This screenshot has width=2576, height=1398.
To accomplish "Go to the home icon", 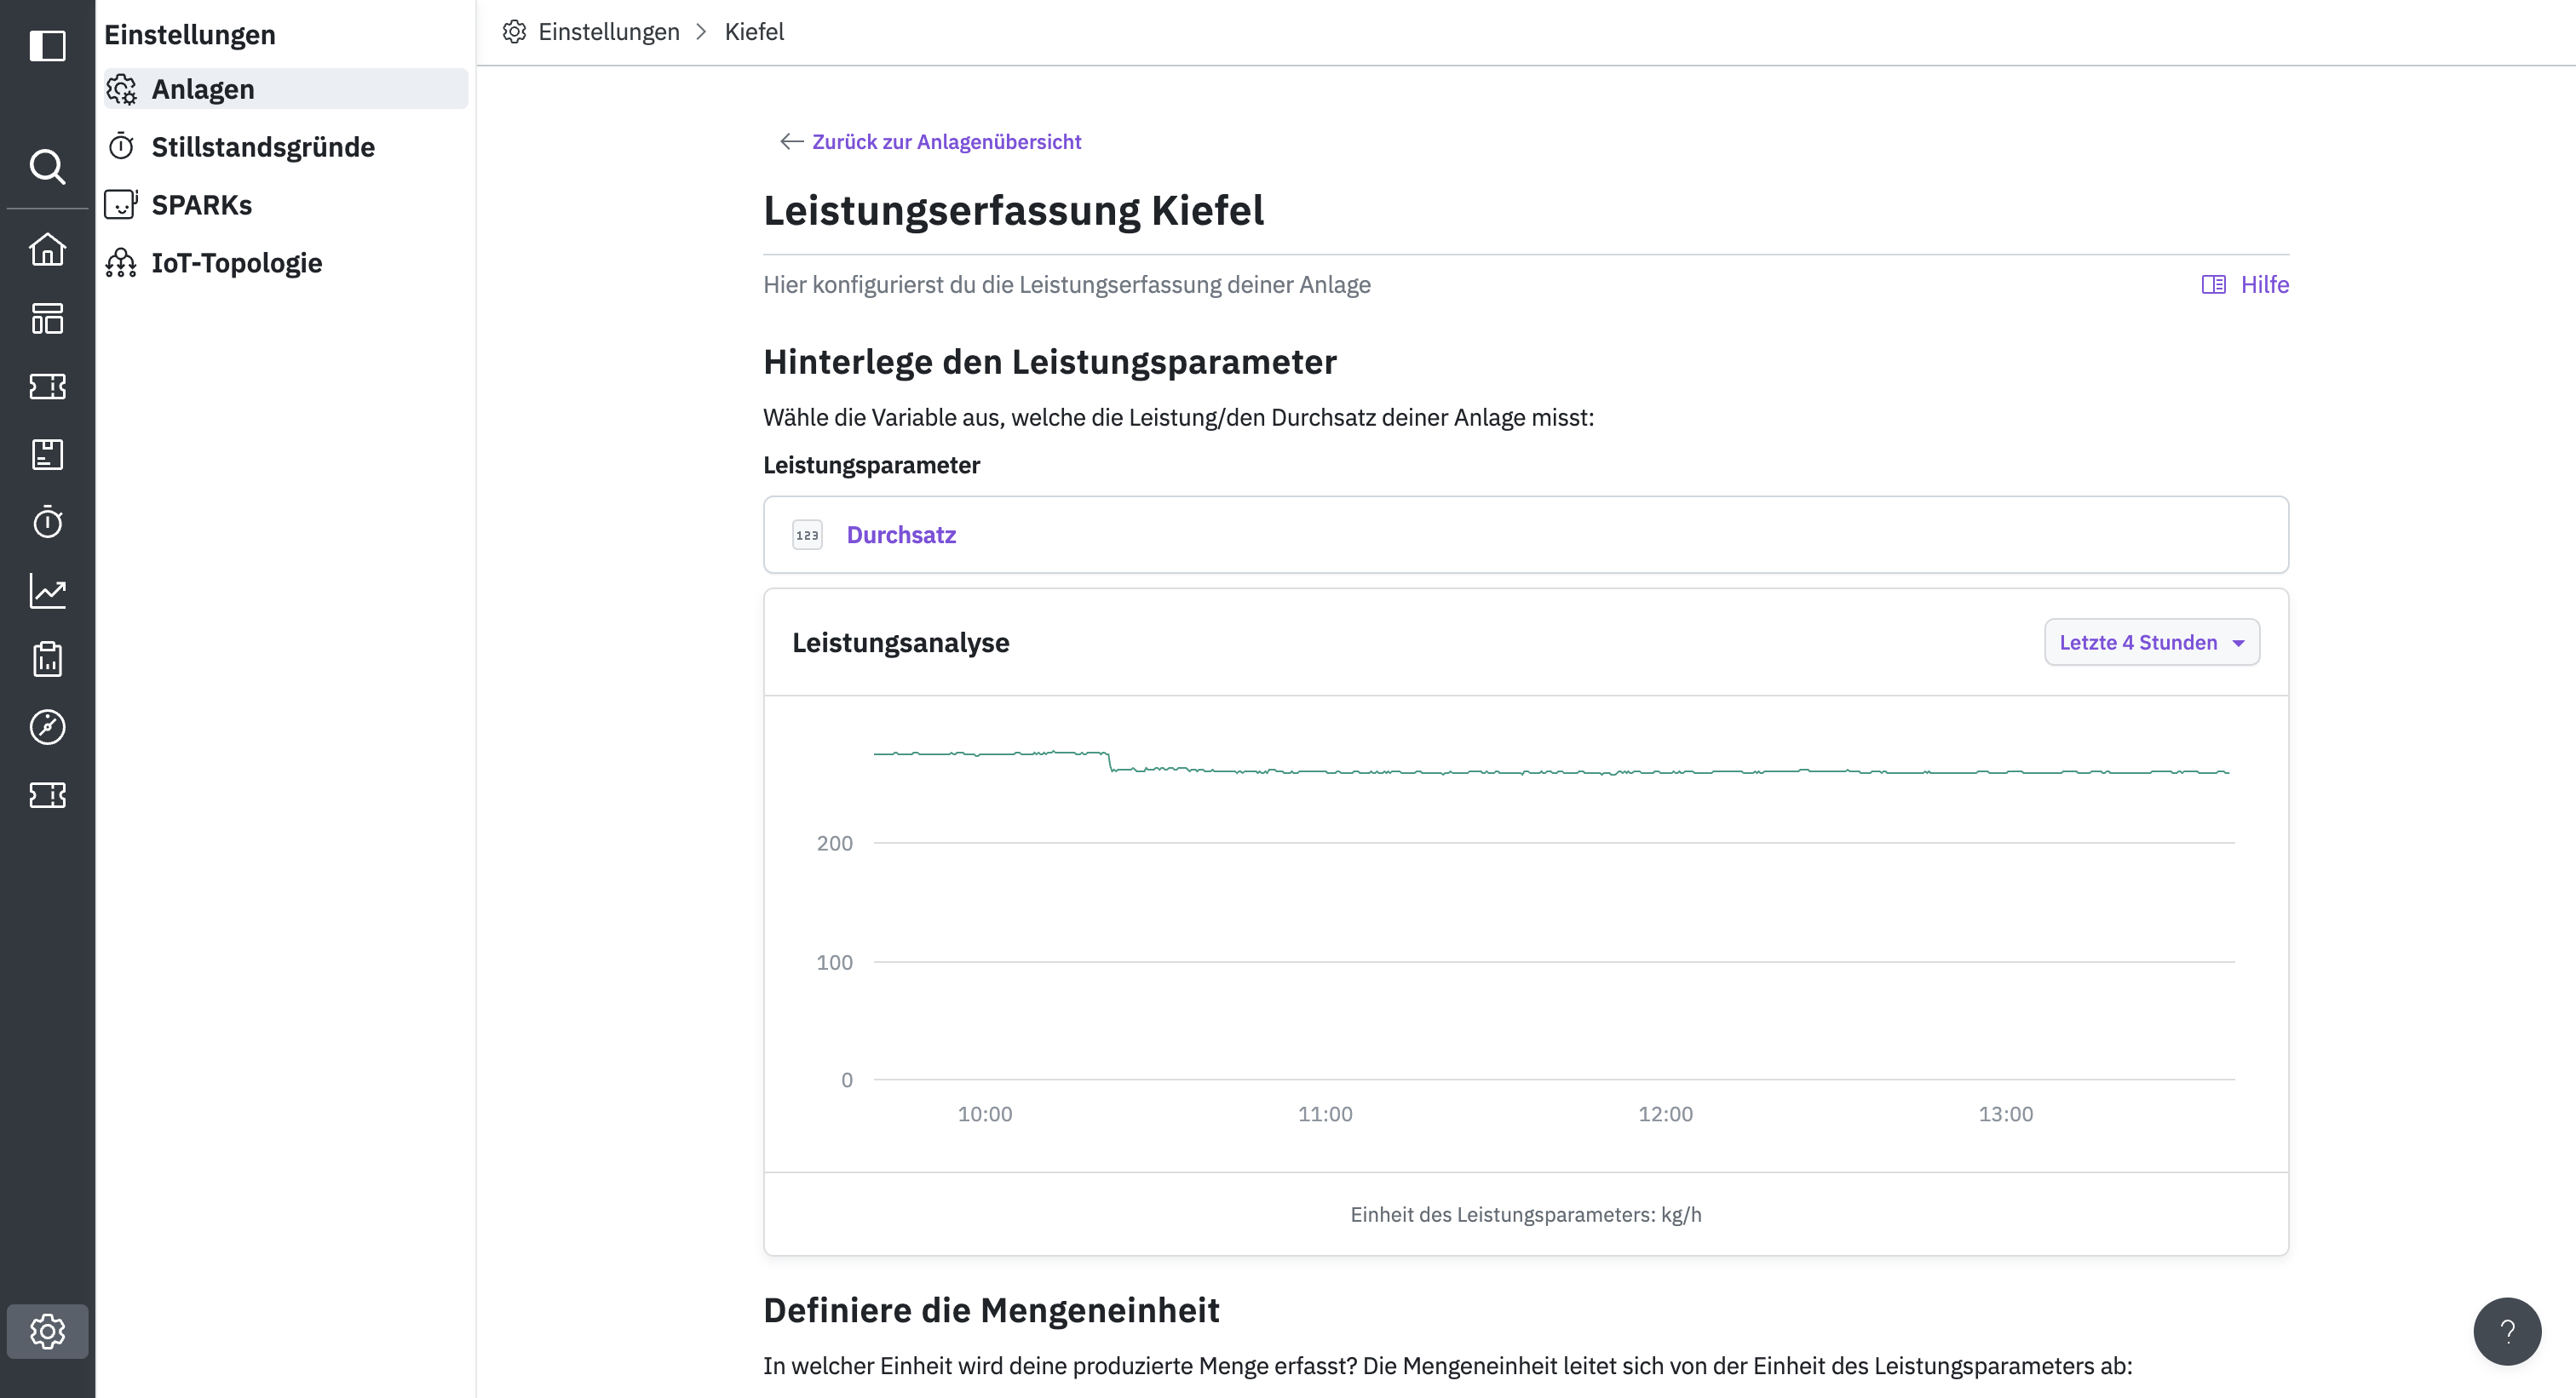I will [47, 249].
